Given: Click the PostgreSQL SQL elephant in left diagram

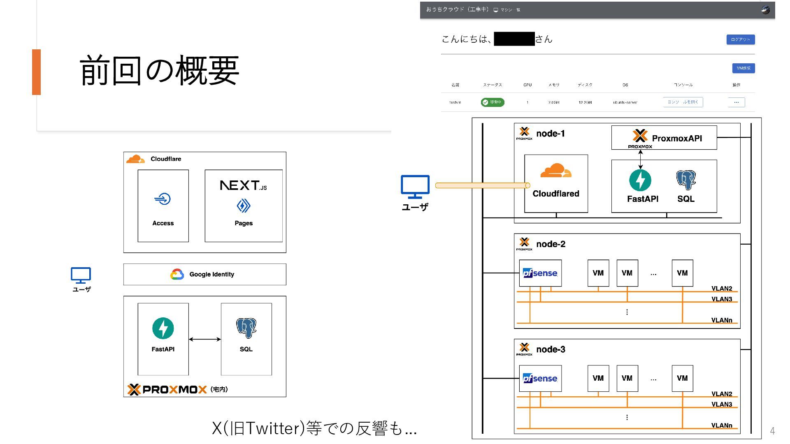Looking at the screenshot, I should click(x=246, y=328).
